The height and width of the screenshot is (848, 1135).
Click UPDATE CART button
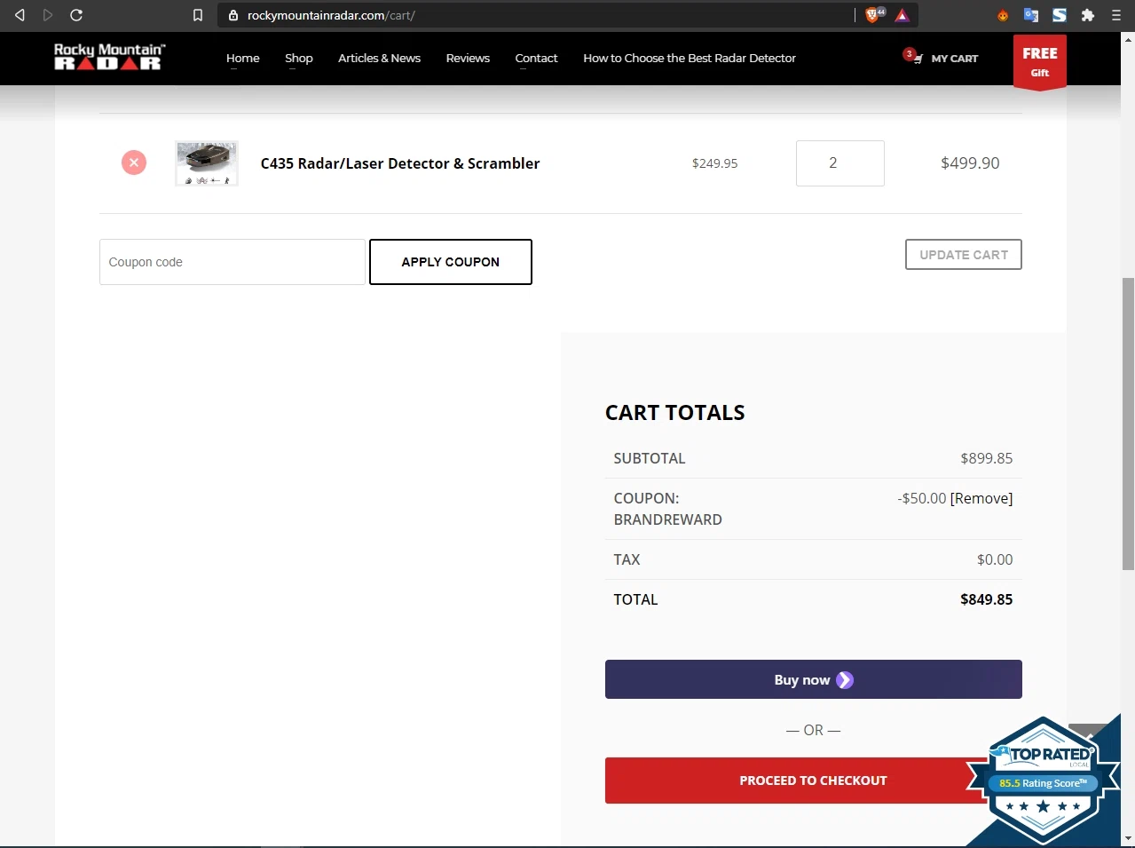click(964, 255)
